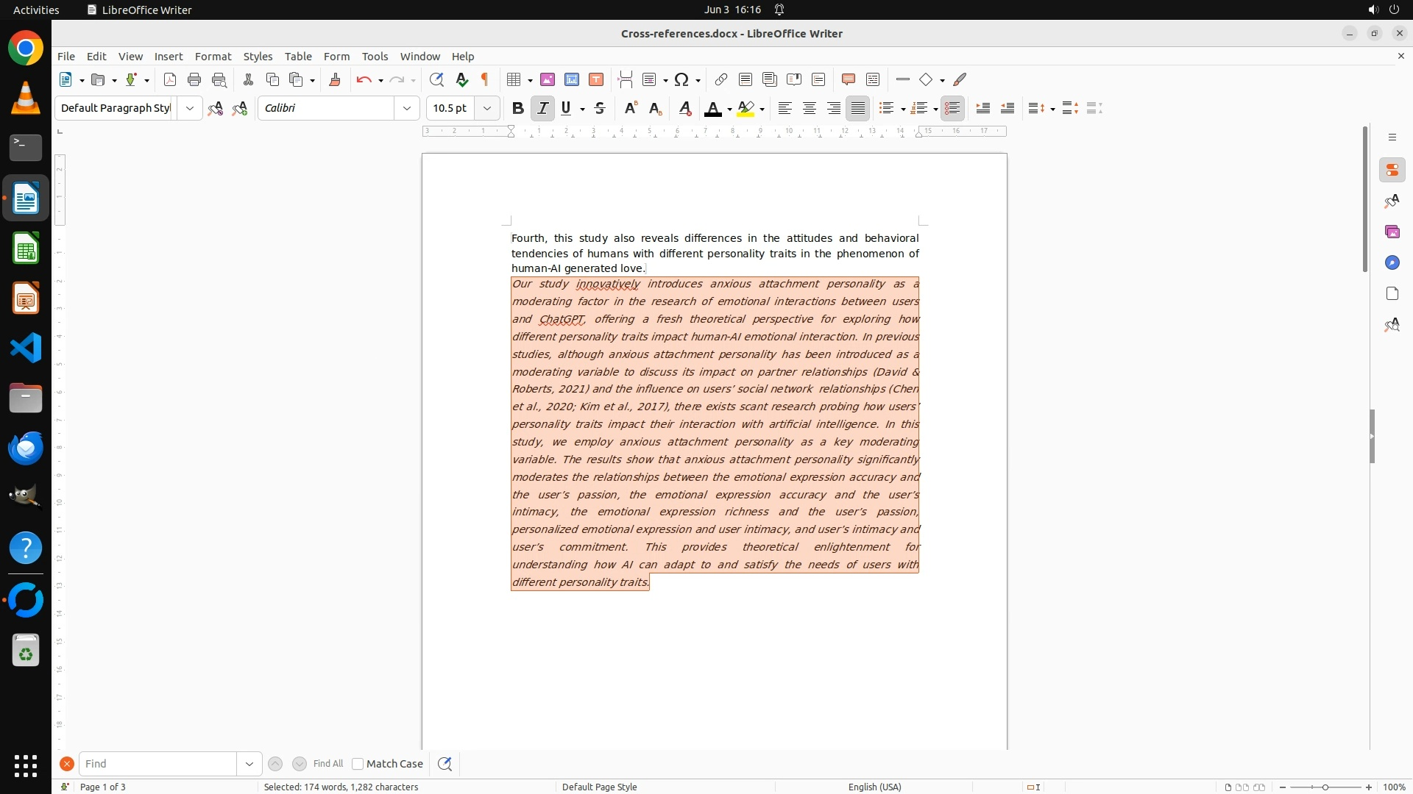Screen dimensions: 1413x794
Task: Click the font color red swatch
Action: [712, 109]
